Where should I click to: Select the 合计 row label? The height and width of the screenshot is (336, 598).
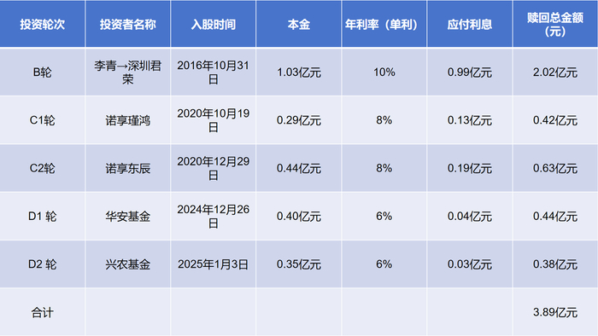pyautogui.click(x=43, y=312)
